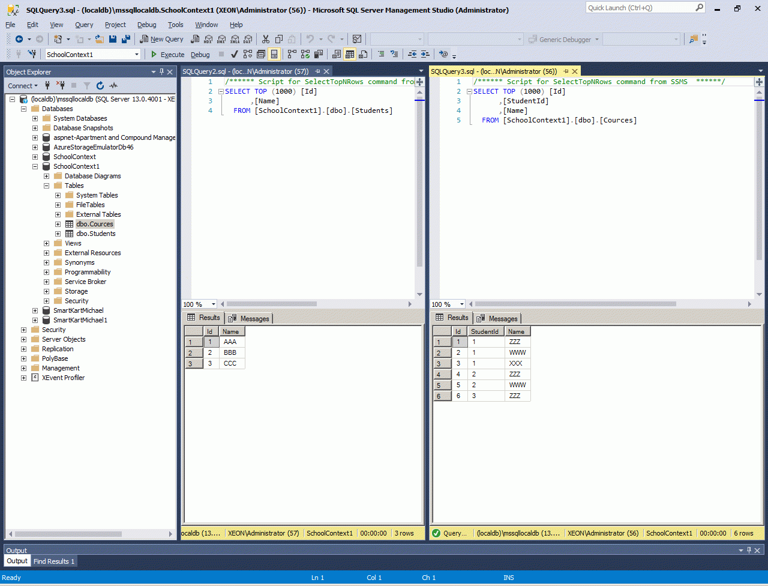The width and height of the screenshot is (768, 586).
Task: Expand the dbo.Students table node
Action: coord(58,234)
